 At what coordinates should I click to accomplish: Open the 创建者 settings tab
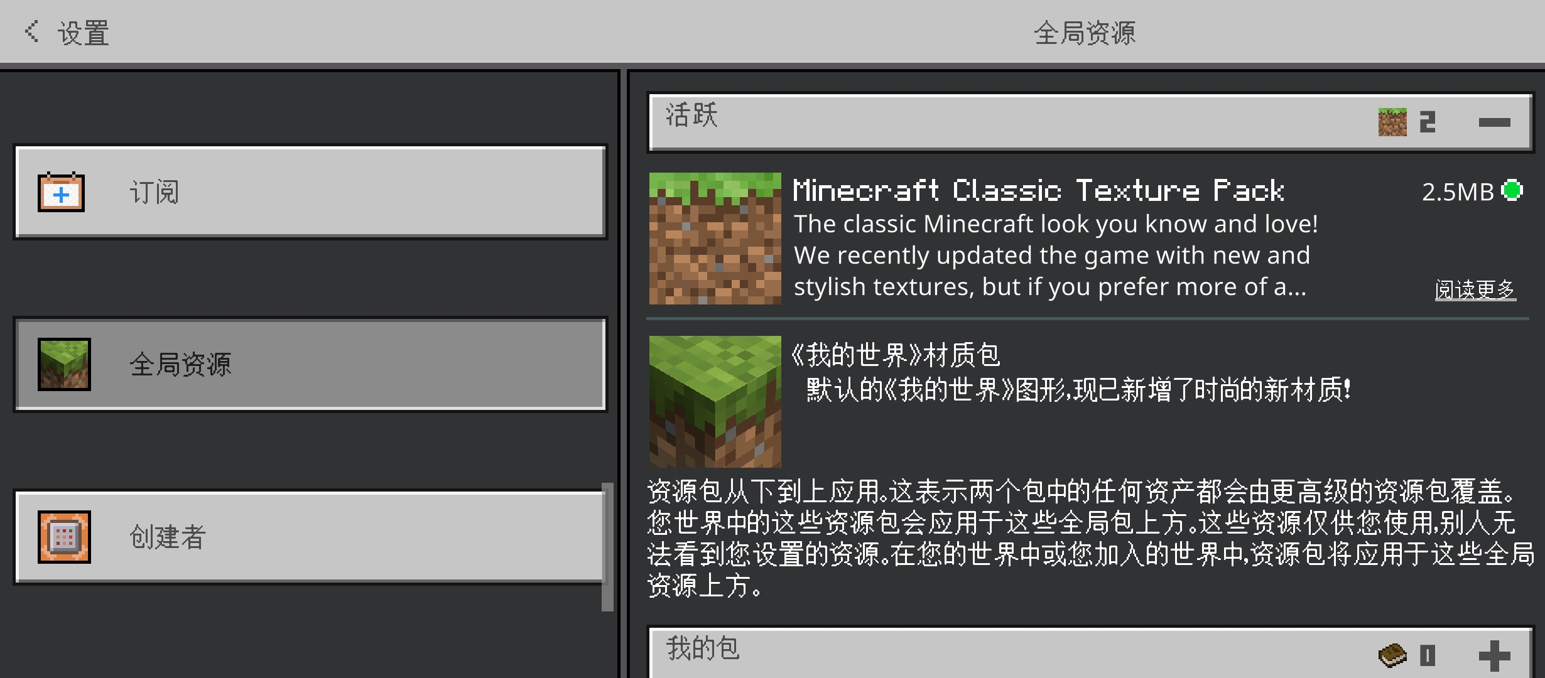pyautogui.click(x=310, y=537)
